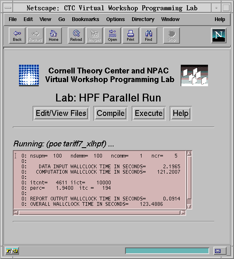Open the window menu button in title bar
The width and height of the screenshot is (234, 259).
point(8,8)
